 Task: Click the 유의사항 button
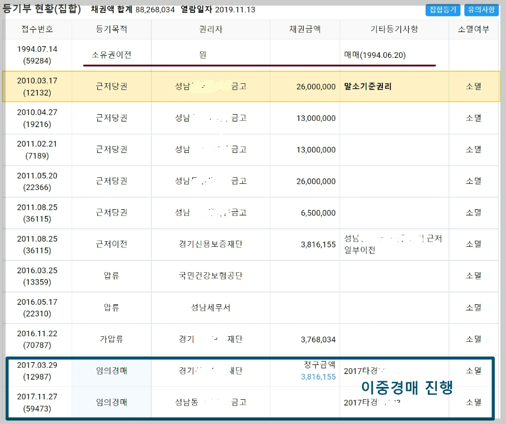481,10
